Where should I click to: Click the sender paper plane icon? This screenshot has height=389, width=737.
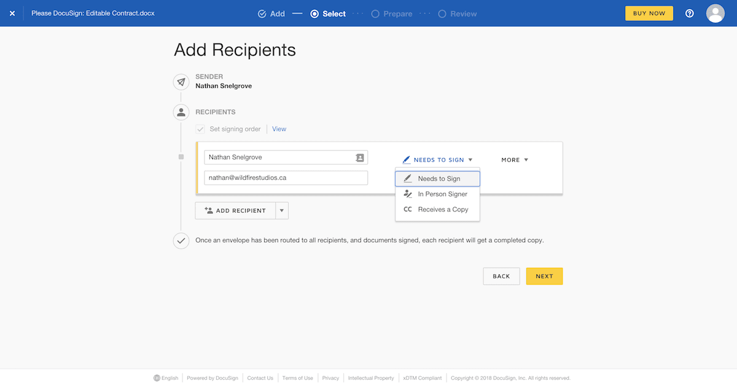coord(181,82)
